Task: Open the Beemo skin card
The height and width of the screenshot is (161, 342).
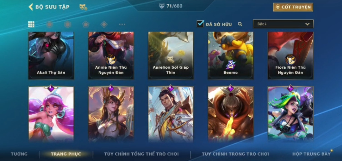Action: click(231, 56)
